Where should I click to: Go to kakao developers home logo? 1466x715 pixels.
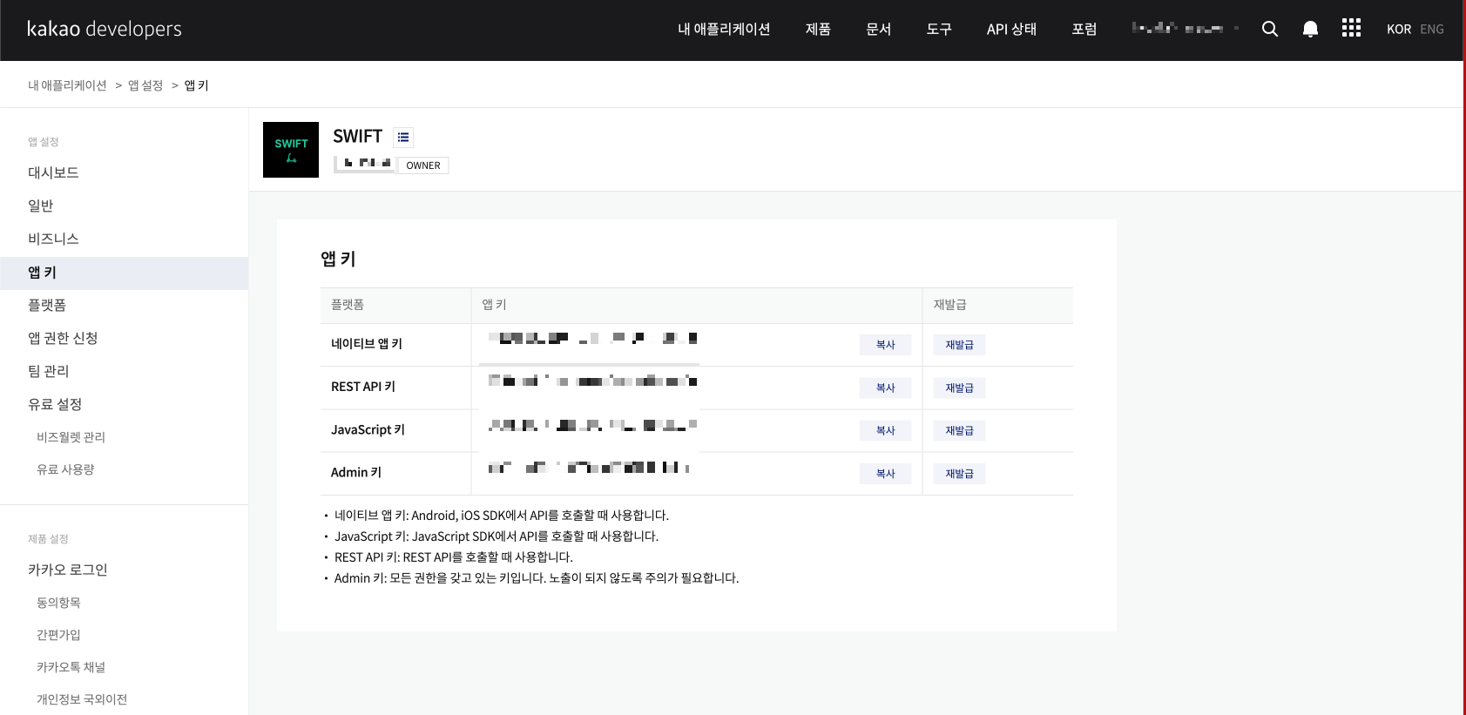(105, 29)
